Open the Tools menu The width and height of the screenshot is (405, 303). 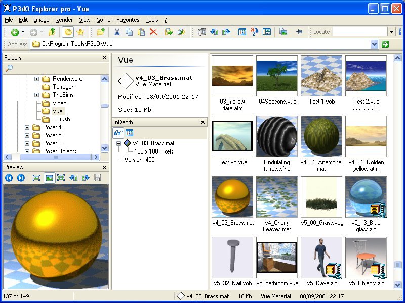152,20
